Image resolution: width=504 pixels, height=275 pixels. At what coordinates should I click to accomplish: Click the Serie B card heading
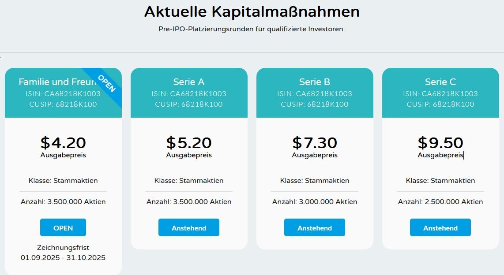(315, 82)
